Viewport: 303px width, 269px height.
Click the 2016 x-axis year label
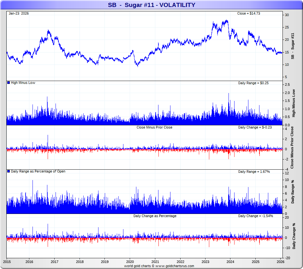(x=29, y=262)
